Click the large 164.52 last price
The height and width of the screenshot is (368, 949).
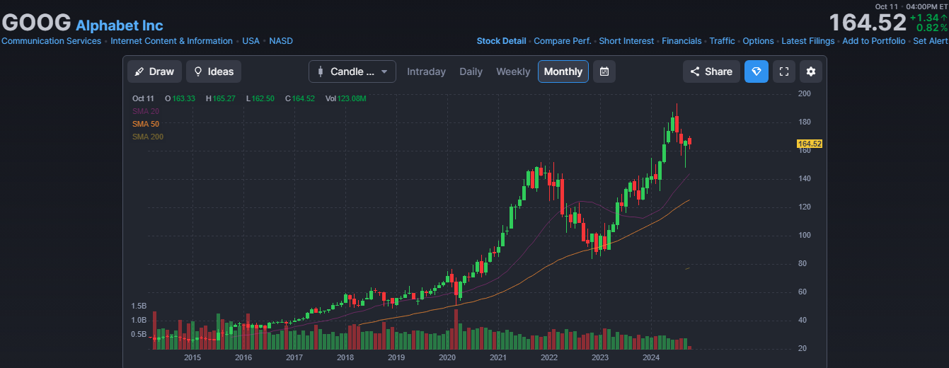(x=868, y=23)
